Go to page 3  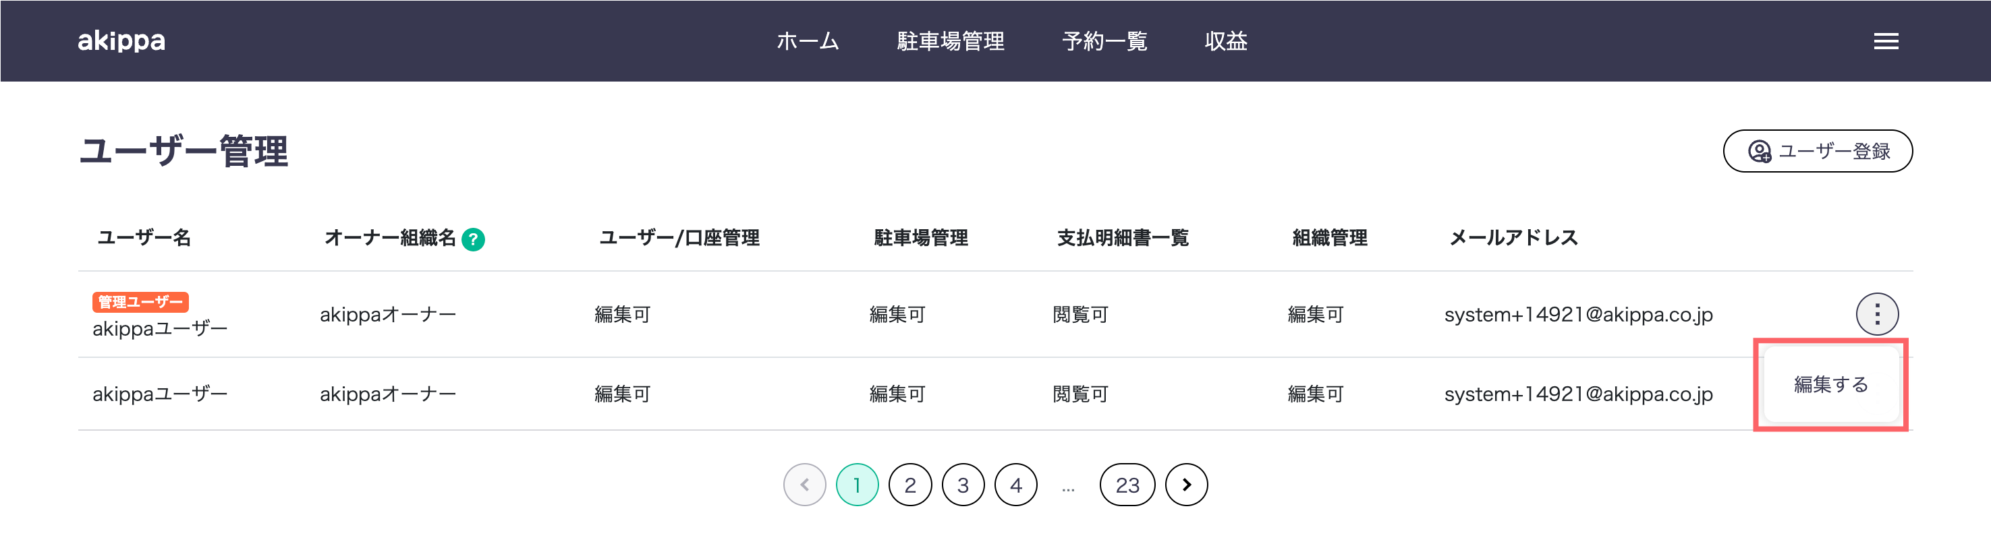963,485
